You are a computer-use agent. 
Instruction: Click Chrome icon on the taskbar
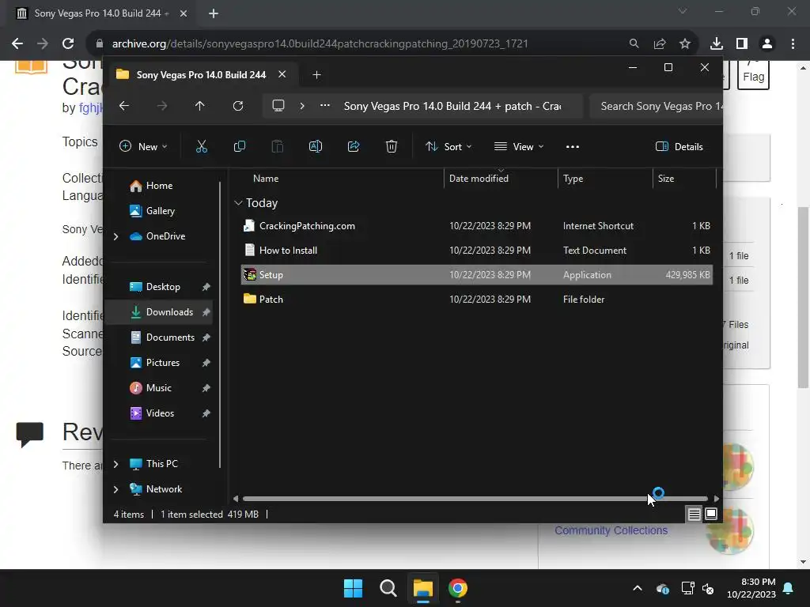(458, 588)
